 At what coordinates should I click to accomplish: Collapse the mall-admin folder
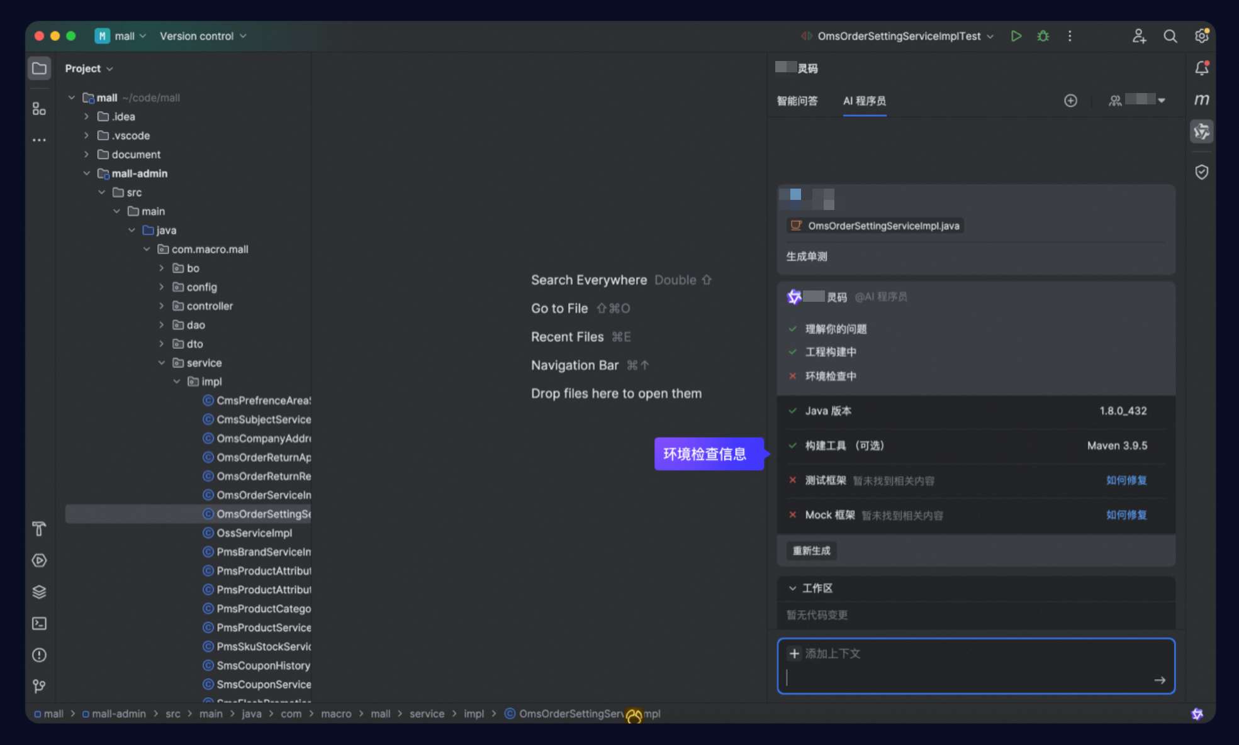click(87, 173)
